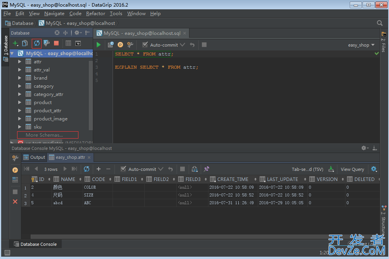Open the easy_shop schema dropdown
Screen dimensions: 389x259
click(361, 45)
